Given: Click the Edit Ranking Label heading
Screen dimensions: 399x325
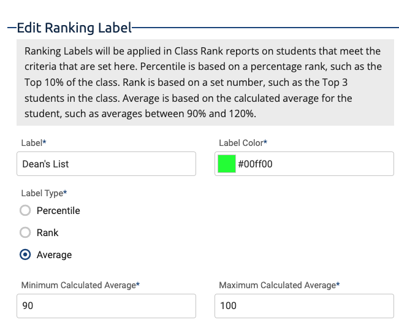Looking at the screenshot, I should pyautogui.click(x=74, y=28).
